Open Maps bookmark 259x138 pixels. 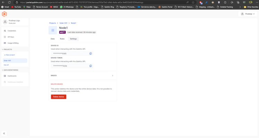point(27,7)
